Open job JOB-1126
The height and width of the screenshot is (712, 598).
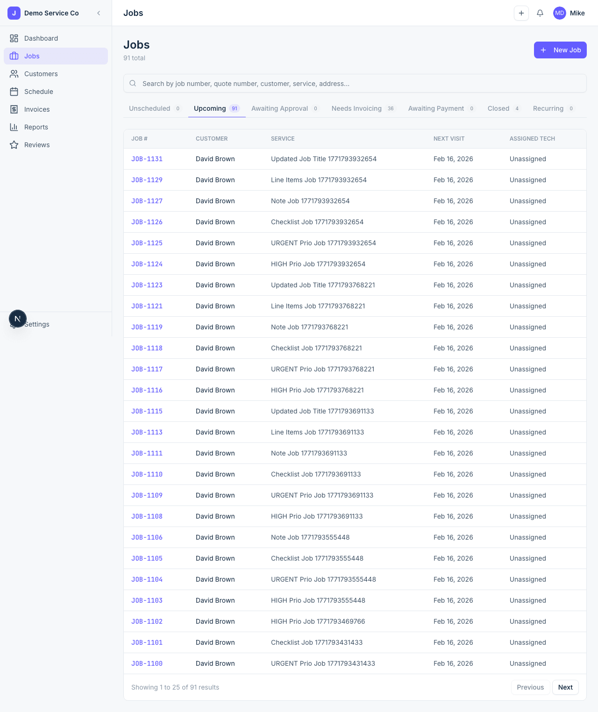[147, 222]
